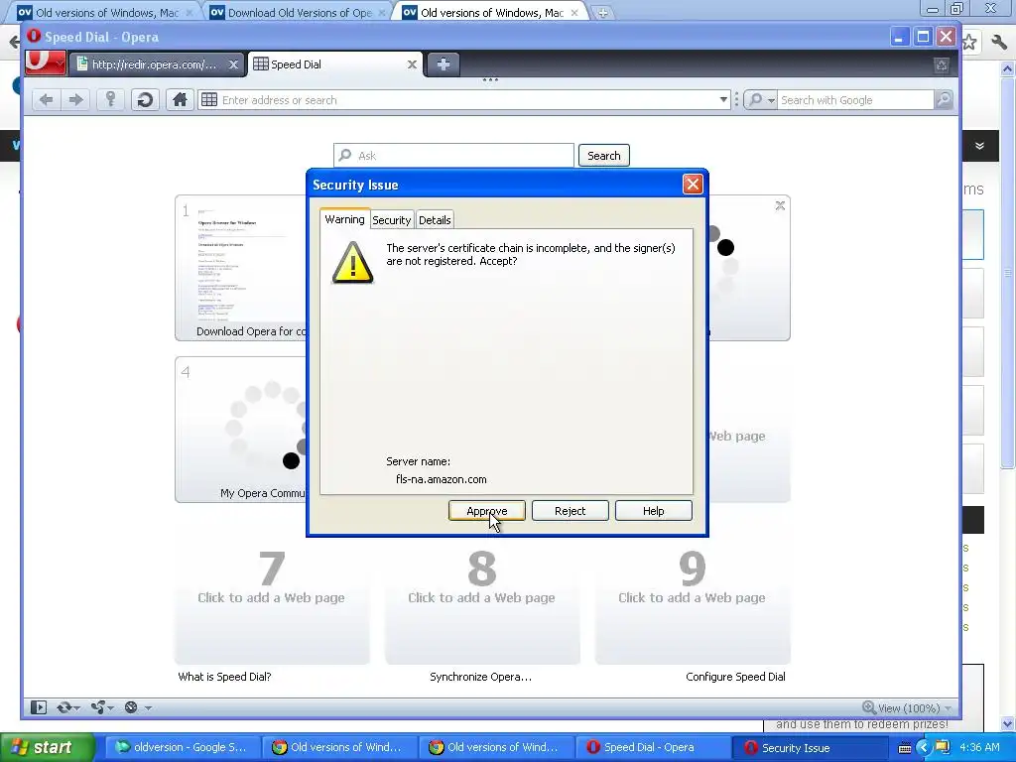Click the Ask search input field
Image resolution: width=1016 pixels, height=762 pixels.
(453, 156)
